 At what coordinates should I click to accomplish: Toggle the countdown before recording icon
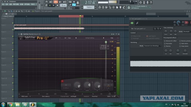56,2
